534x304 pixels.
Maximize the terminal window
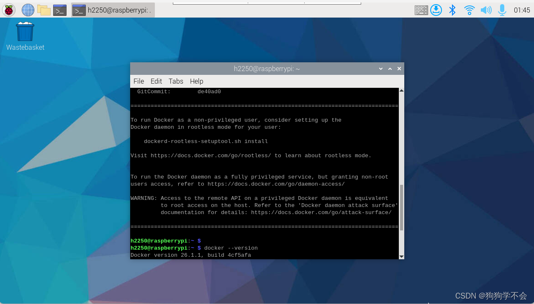click(x=390, y=69)
